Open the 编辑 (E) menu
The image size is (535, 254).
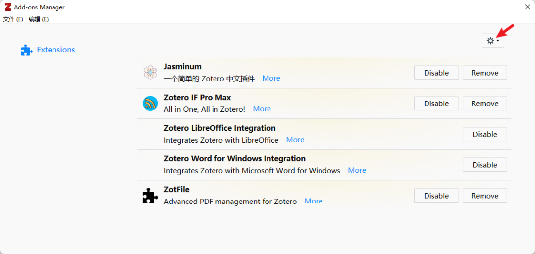pos(39,19)
